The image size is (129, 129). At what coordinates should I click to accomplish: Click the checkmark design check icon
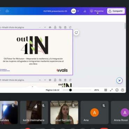click(x=117, y=90)
